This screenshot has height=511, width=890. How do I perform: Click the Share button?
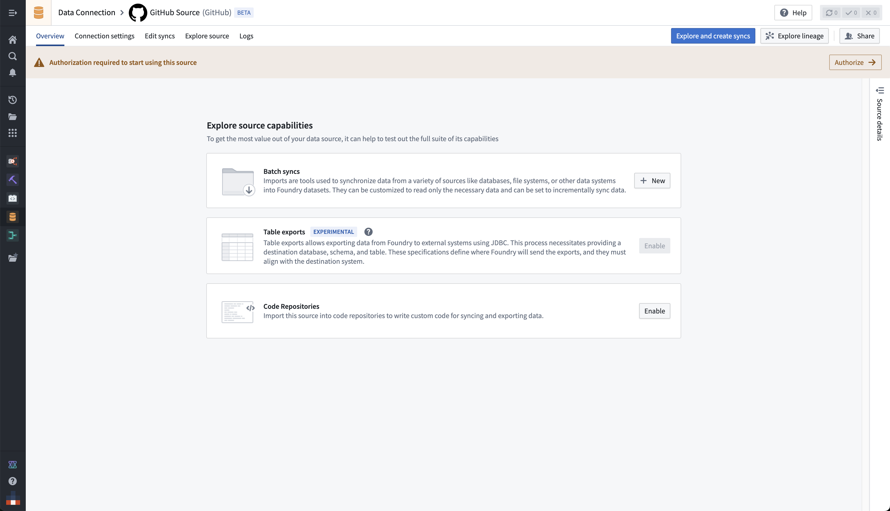859,36
